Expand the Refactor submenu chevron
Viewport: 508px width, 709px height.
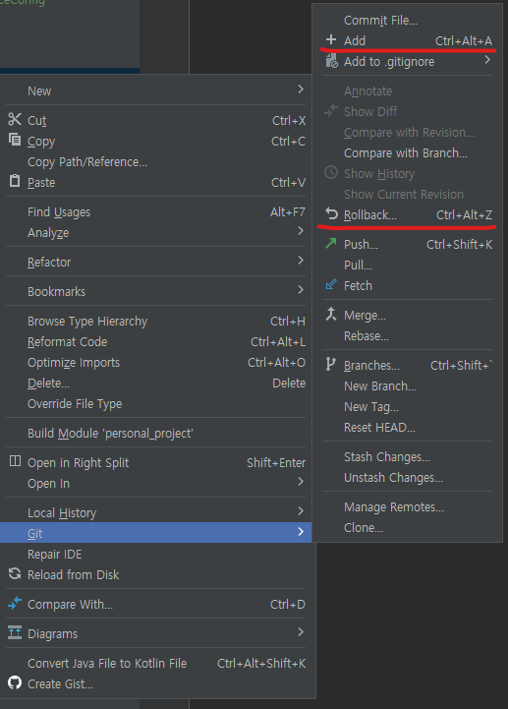(x=301, y=261)
